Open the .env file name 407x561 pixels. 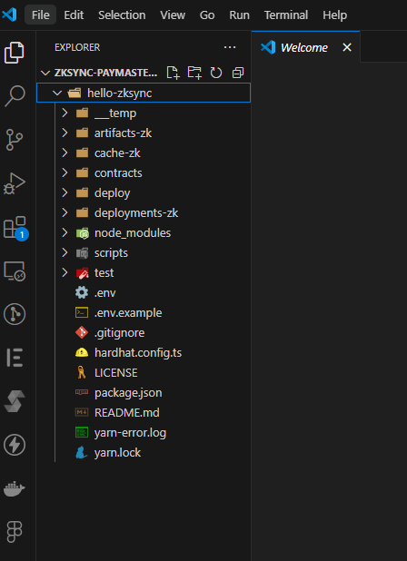click(x=105, y=293)
